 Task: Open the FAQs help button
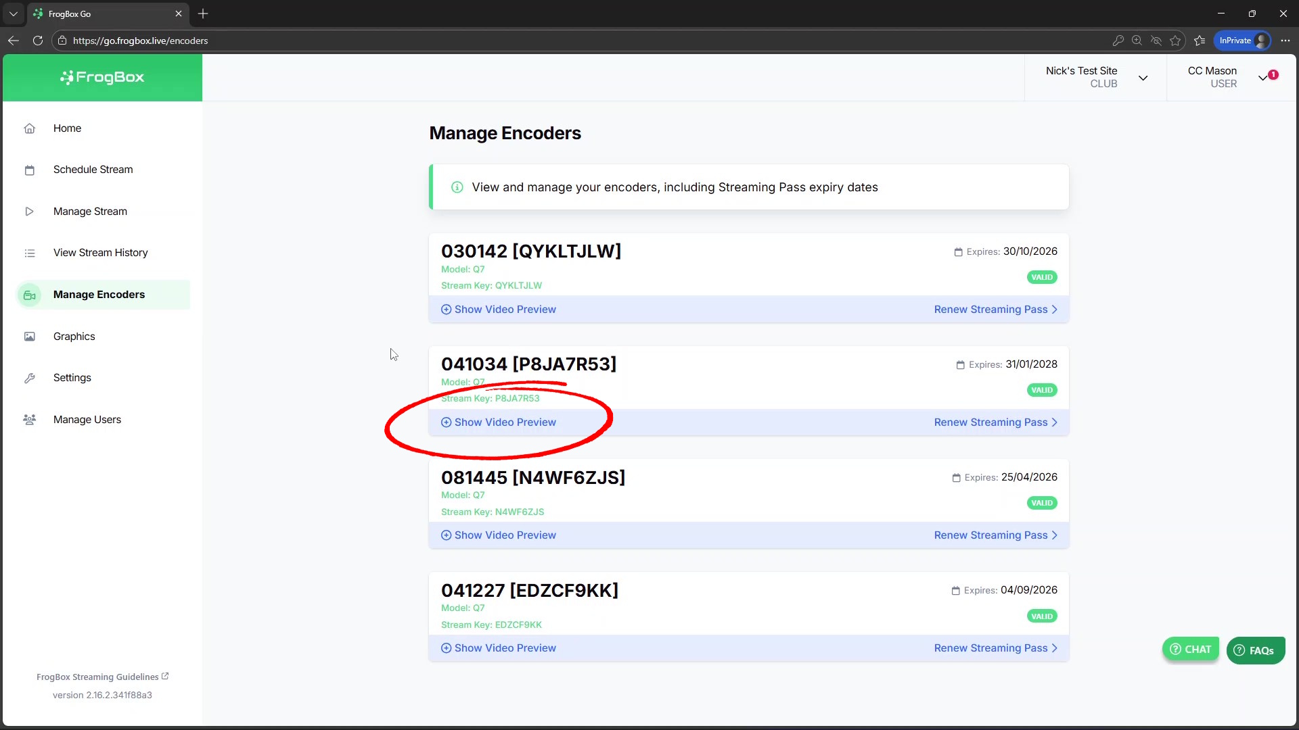(1255, 651)
